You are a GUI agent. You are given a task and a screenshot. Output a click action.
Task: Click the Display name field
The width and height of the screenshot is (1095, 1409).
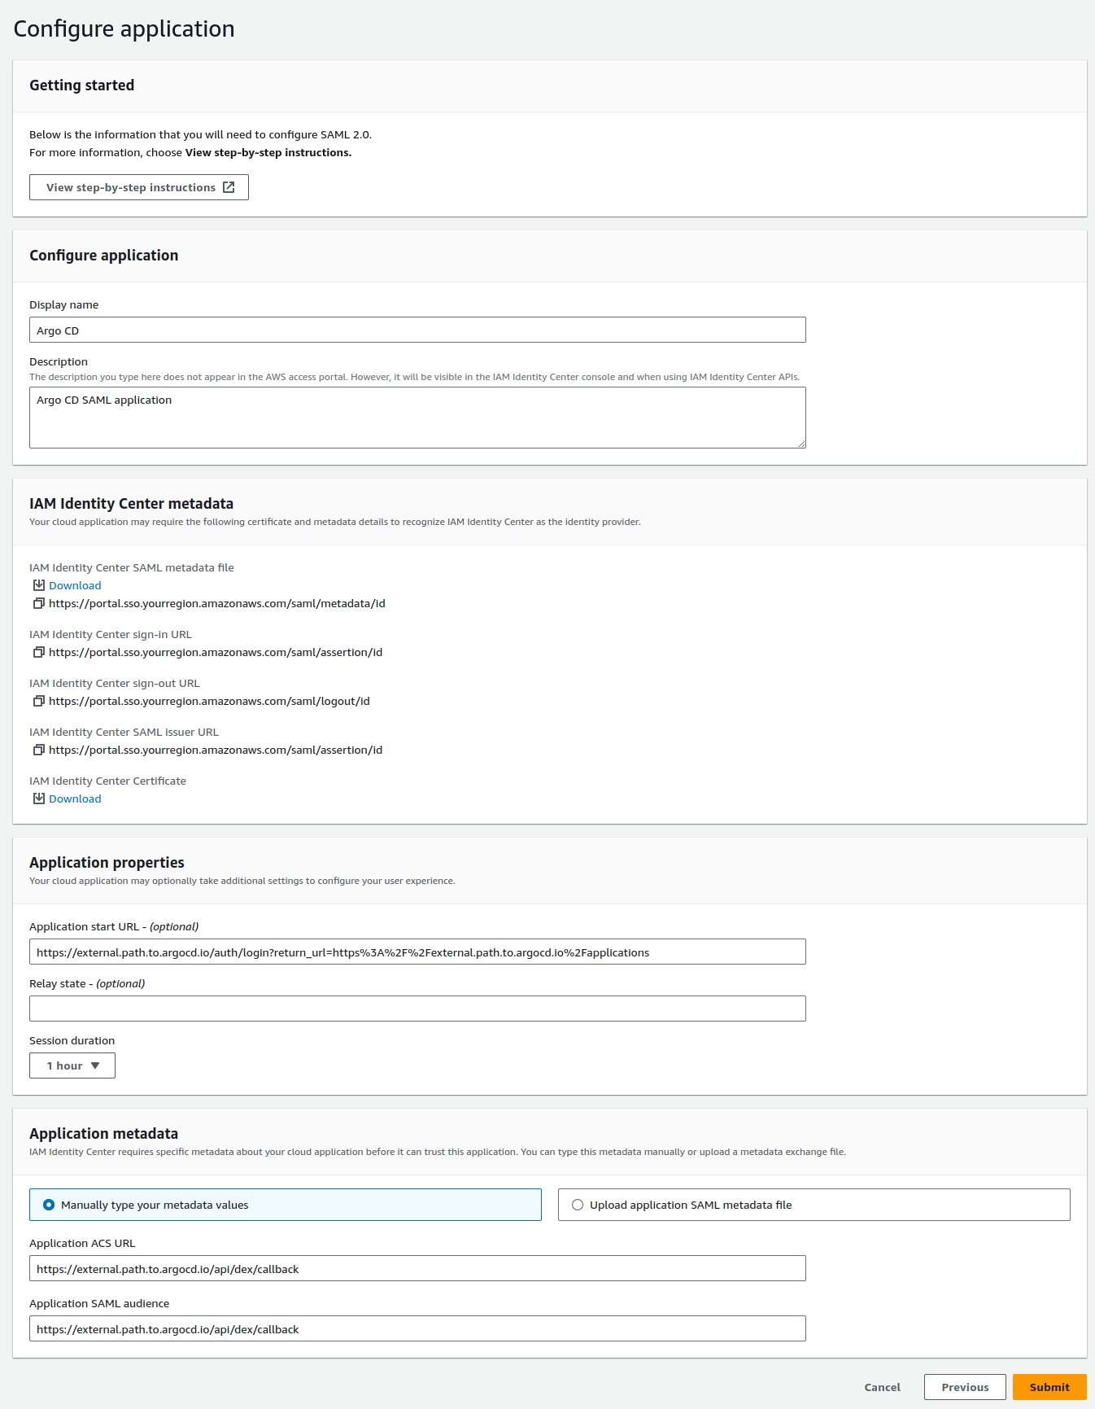pyautogui.click(x=417, y=330)
